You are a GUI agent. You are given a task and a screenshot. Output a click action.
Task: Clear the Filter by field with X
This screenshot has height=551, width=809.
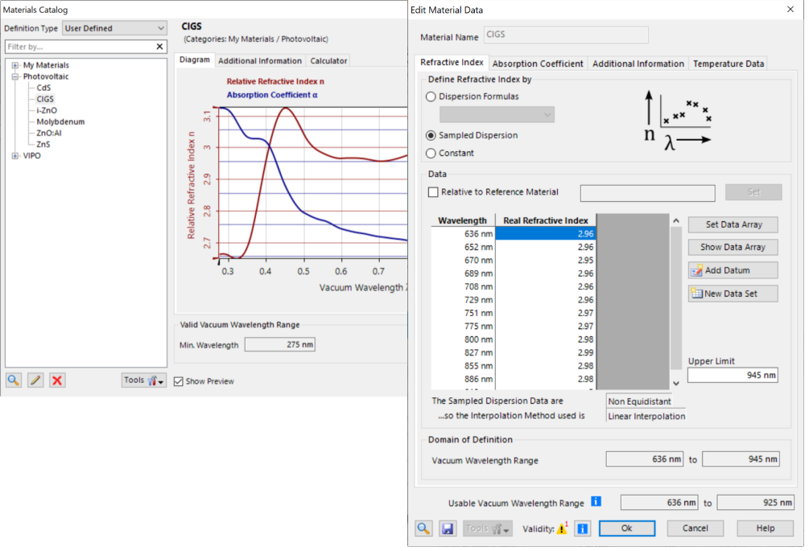tap(159, 47)
